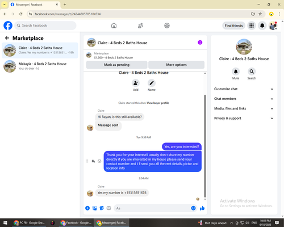React to the long blue message

[x=99, y=161]
